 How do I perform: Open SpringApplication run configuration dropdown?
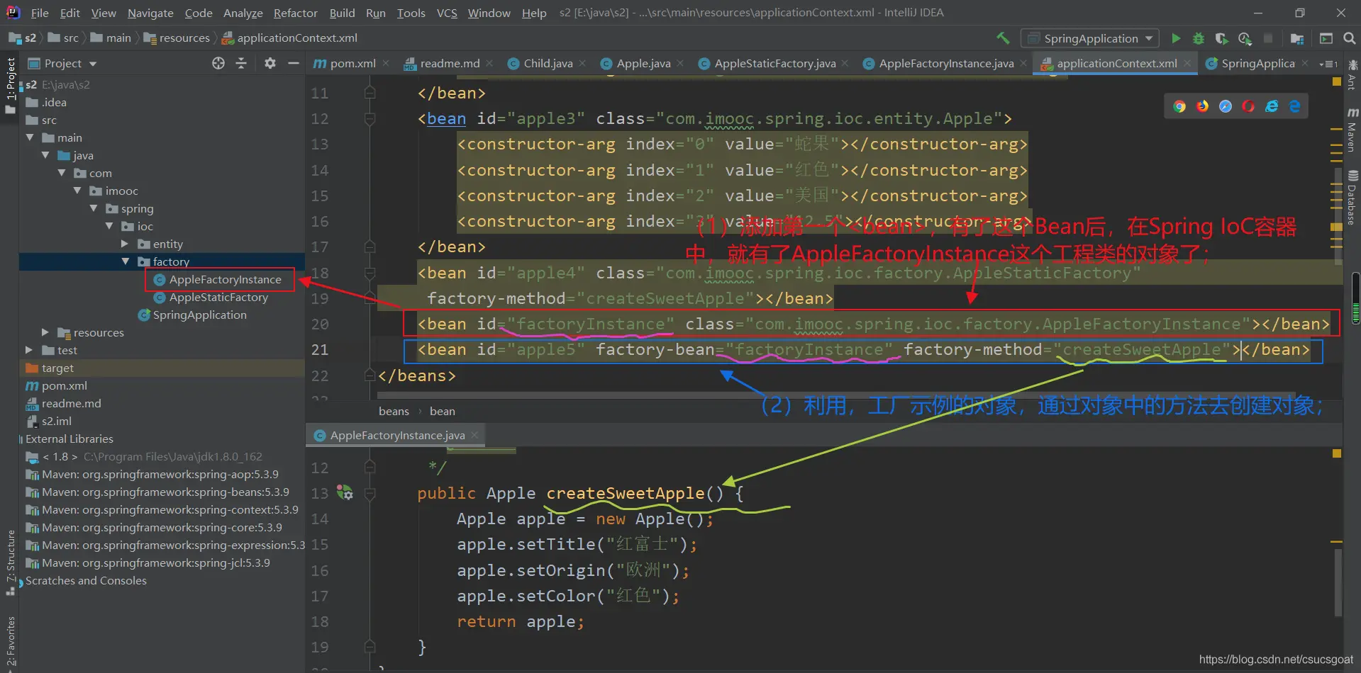coord(1089,38)
